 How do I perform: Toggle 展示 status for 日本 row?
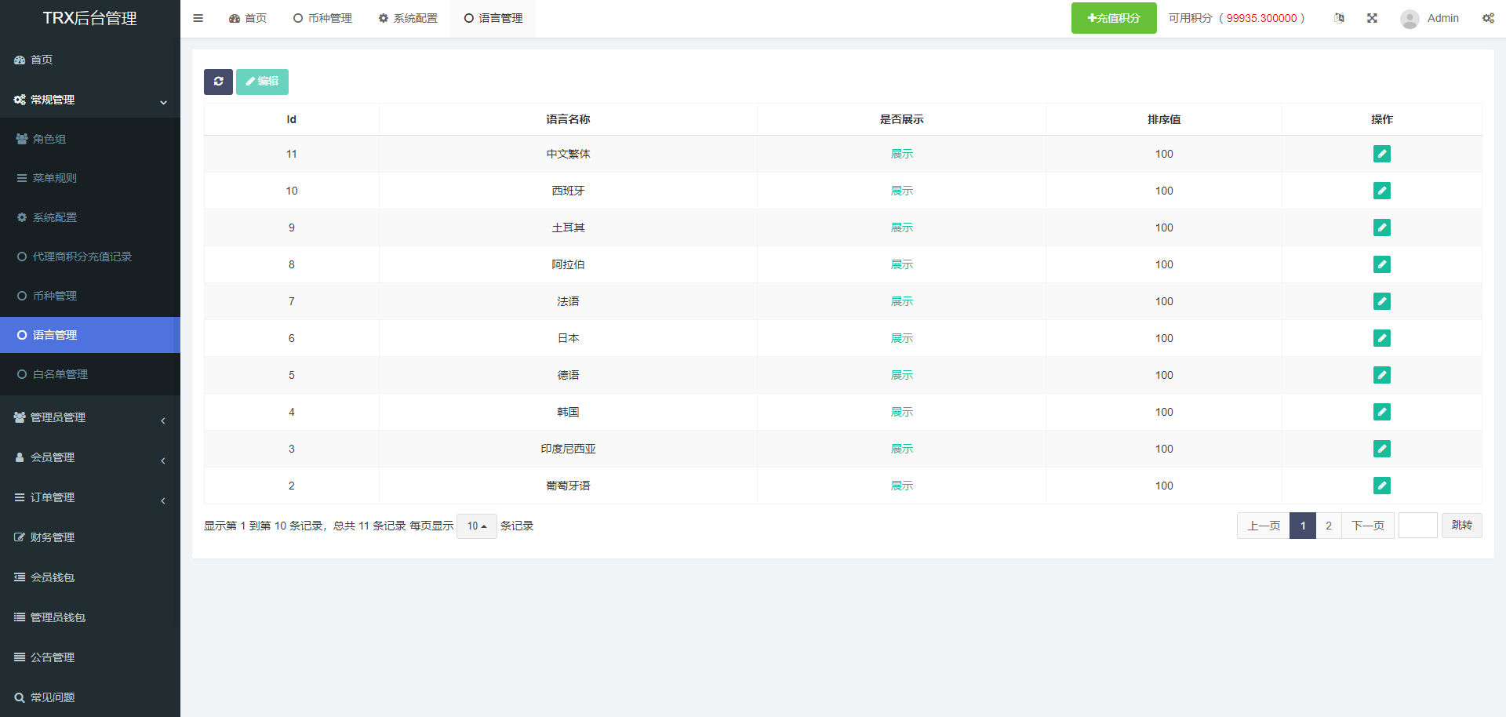pos(901,338)
